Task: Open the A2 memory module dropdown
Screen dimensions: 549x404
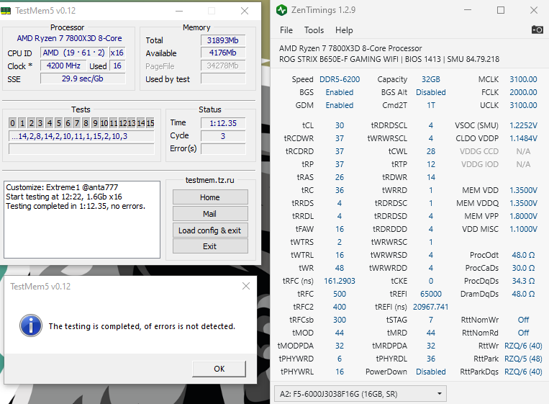Action: [x=360, y=394]
